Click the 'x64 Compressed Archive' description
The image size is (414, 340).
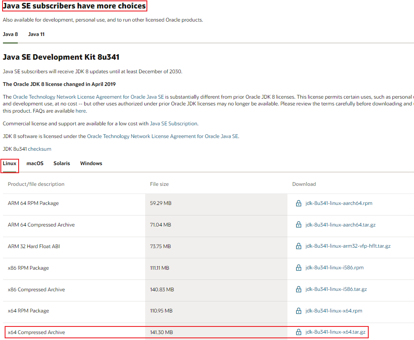(36, 332)
